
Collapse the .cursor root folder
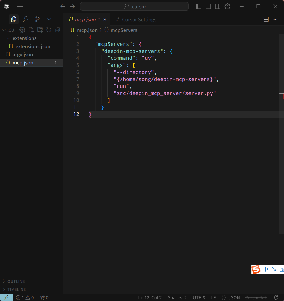coord(4,30)
